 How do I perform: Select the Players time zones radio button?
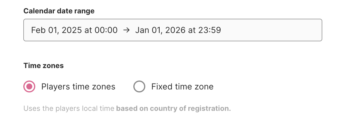pos(29,87)
